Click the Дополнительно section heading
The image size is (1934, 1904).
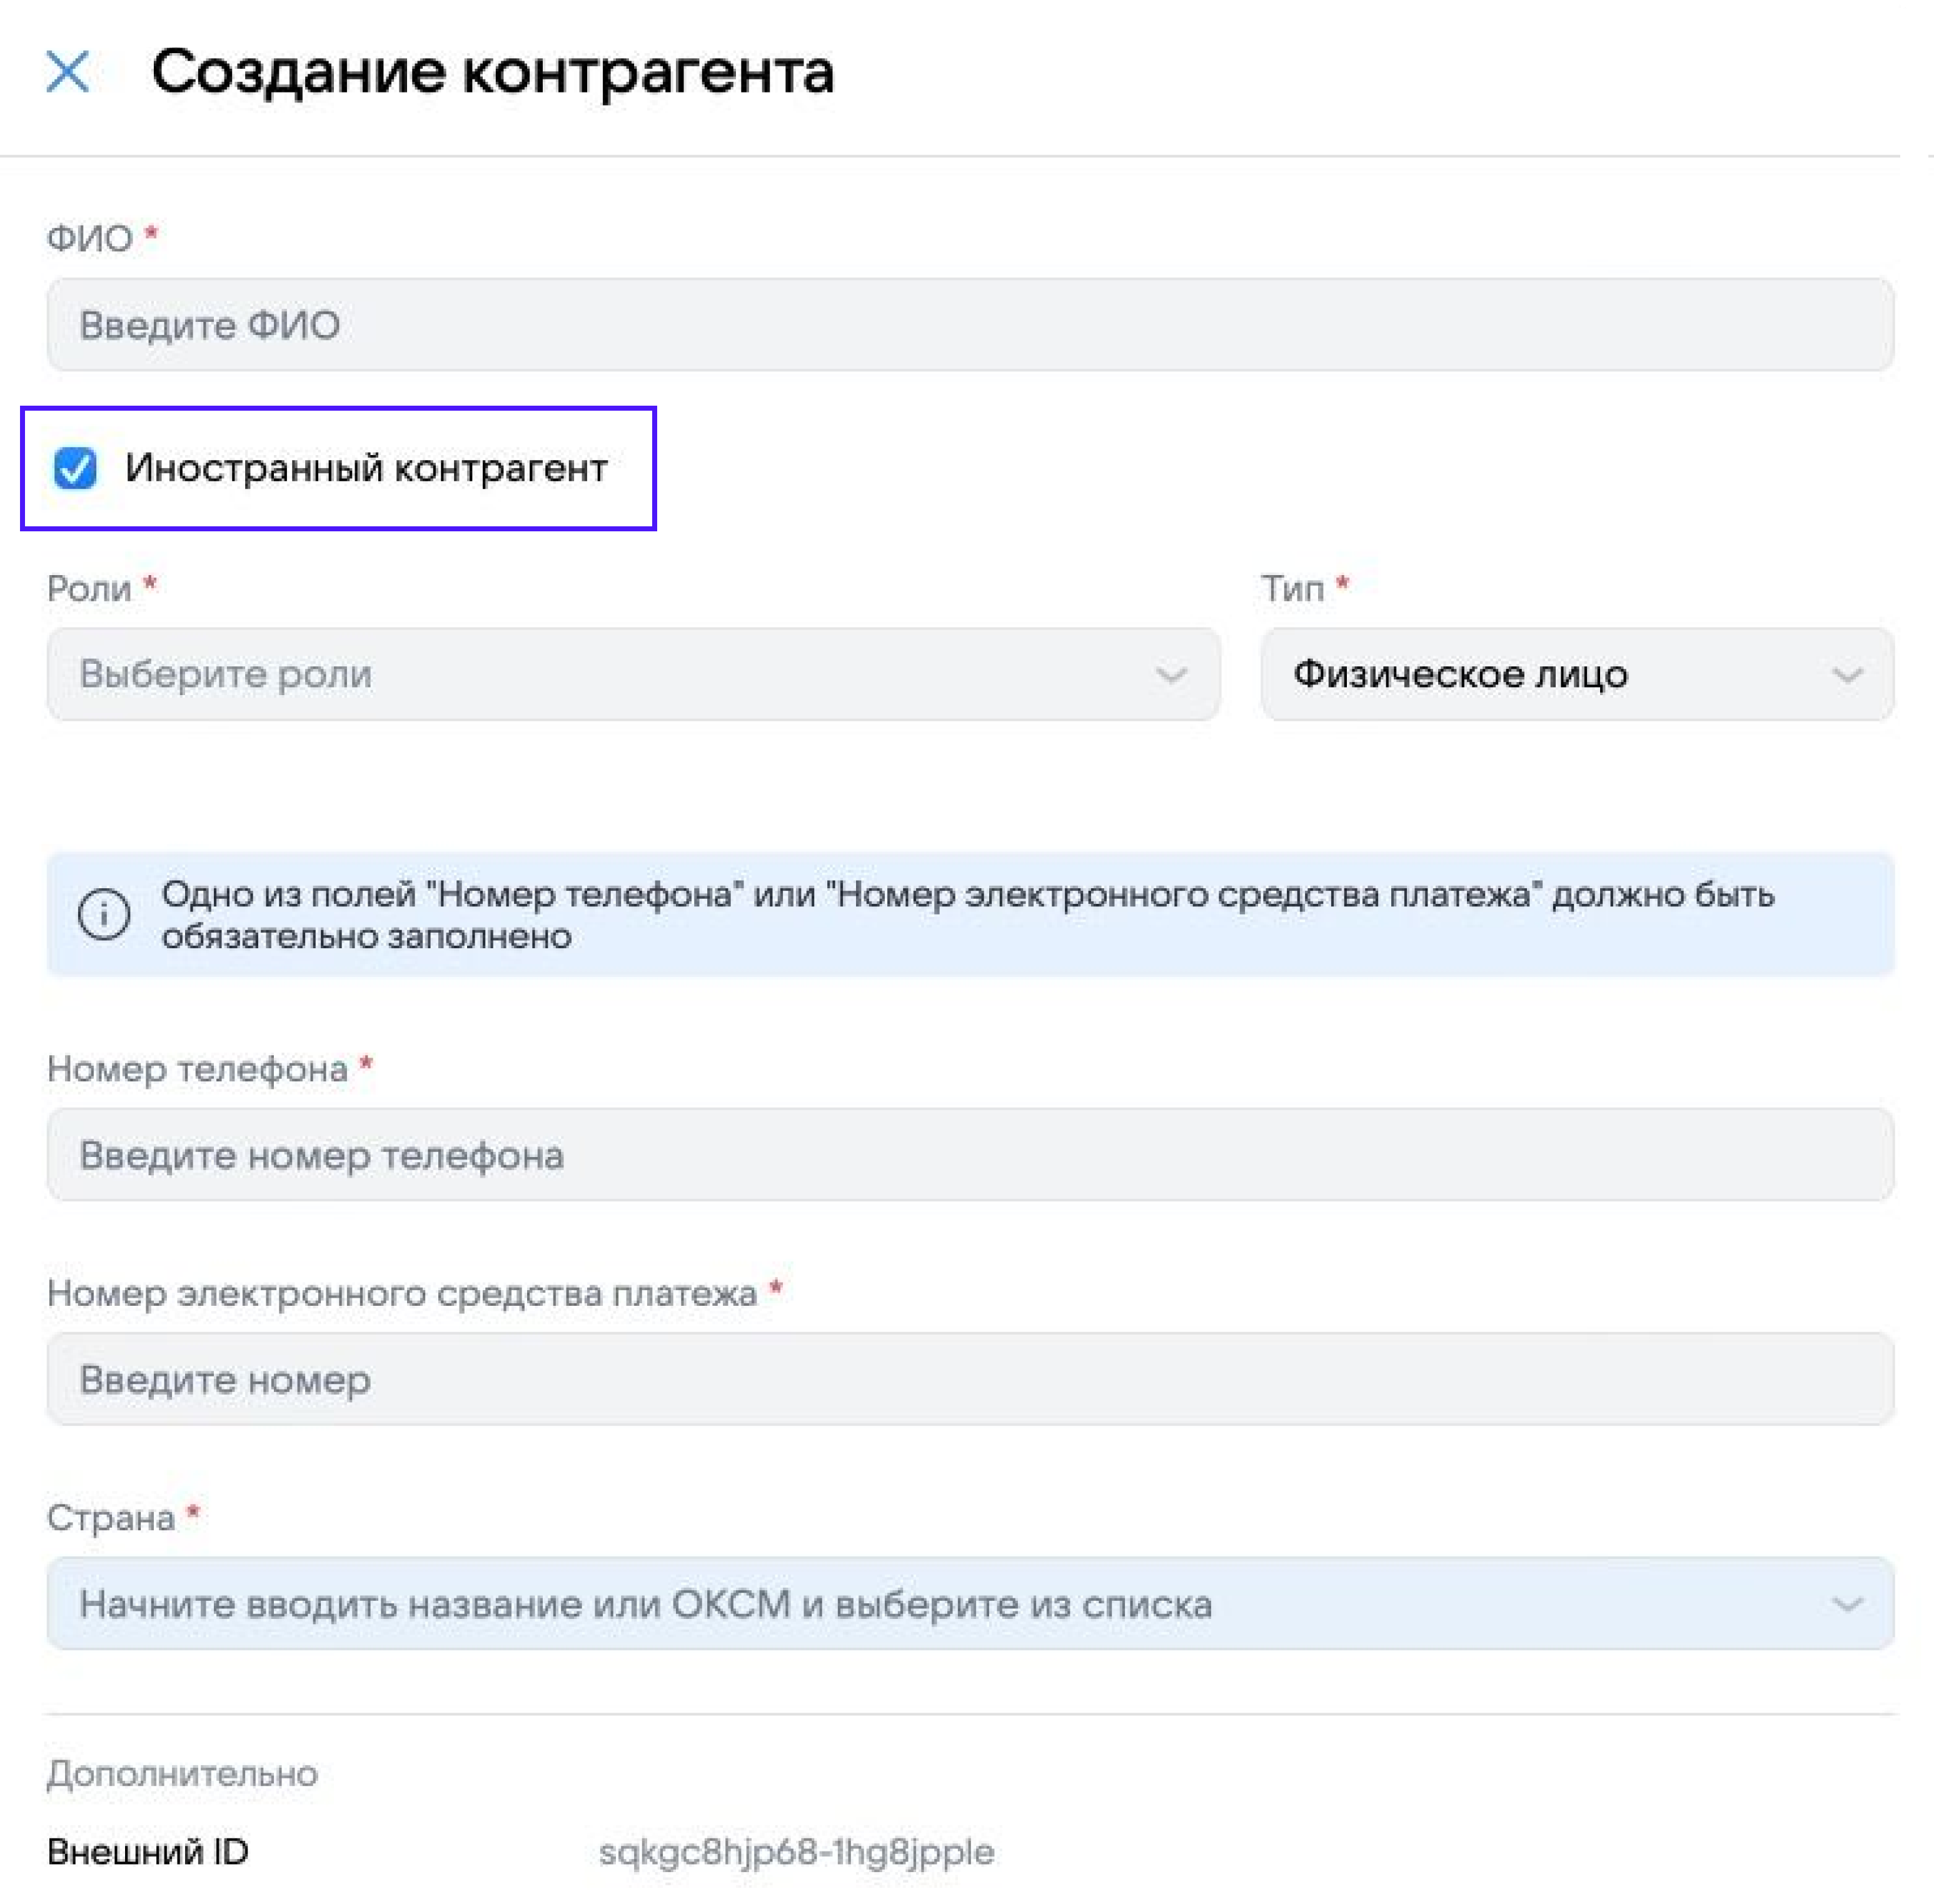(x=182, y=1774)
